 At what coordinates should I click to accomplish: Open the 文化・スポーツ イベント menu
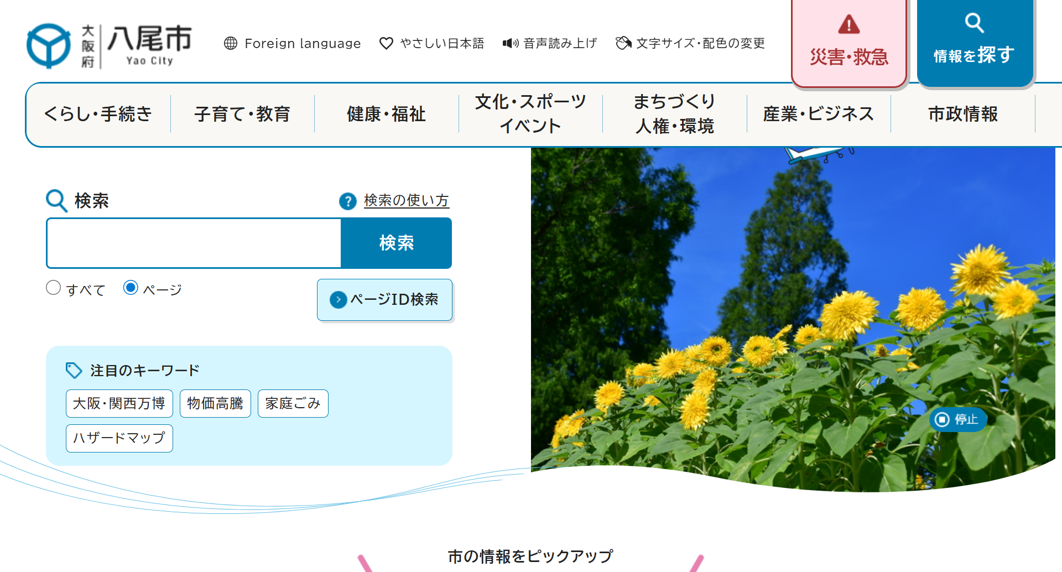coord(530,114)
